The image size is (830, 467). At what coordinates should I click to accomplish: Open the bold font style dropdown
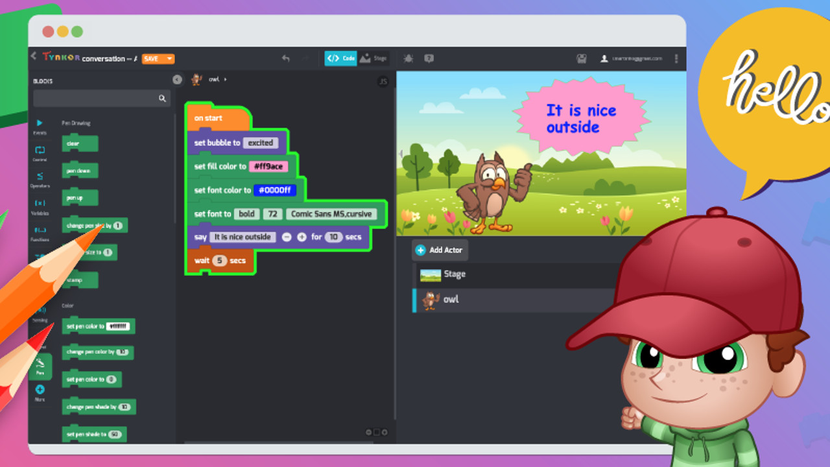246,214
